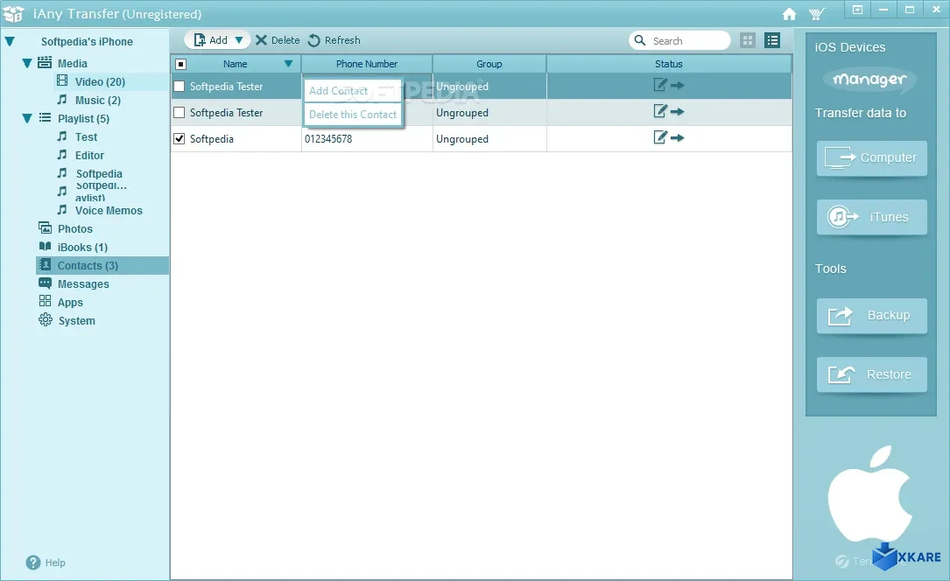Screen dimensions: 950x581
Task: Open Photos in the sidebar
Action: 75,228
